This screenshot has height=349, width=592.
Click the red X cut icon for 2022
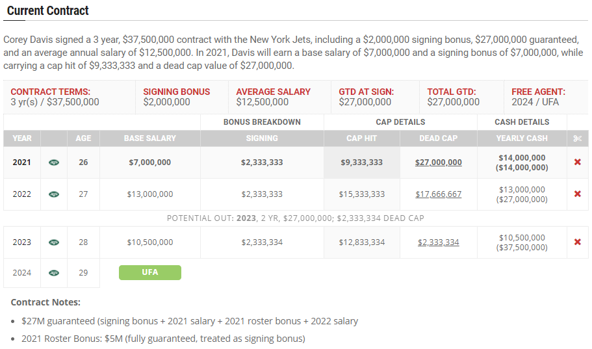pyautogui.click(x=577, y=194)
